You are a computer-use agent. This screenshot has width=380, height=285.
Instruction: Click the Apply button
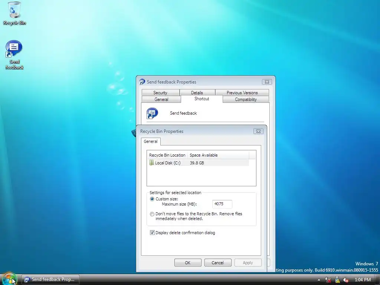(x=248, y=263)
